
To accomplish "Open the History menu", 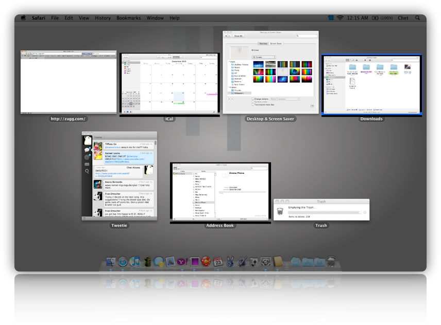I will coord(103,18).
